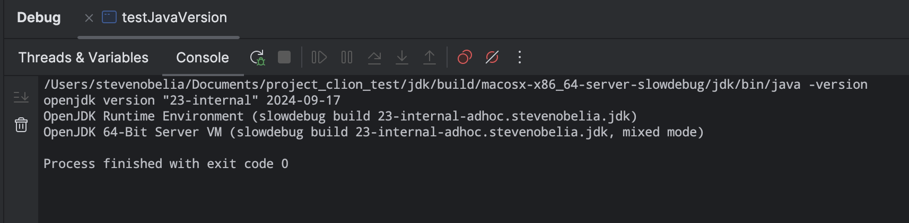Click the Step Into arrow icon
Screen dimensions: 909x223
tap(402, 57)
